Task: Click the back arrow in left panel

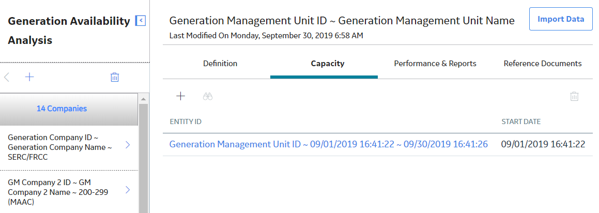Action: (x=7, y=77)
